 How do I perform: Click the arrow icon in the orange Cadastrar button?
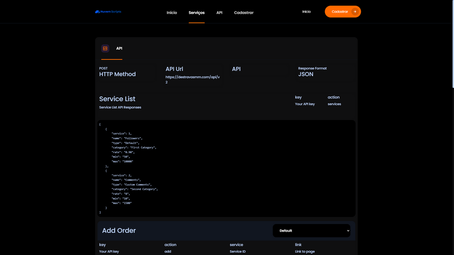(355, 12)
